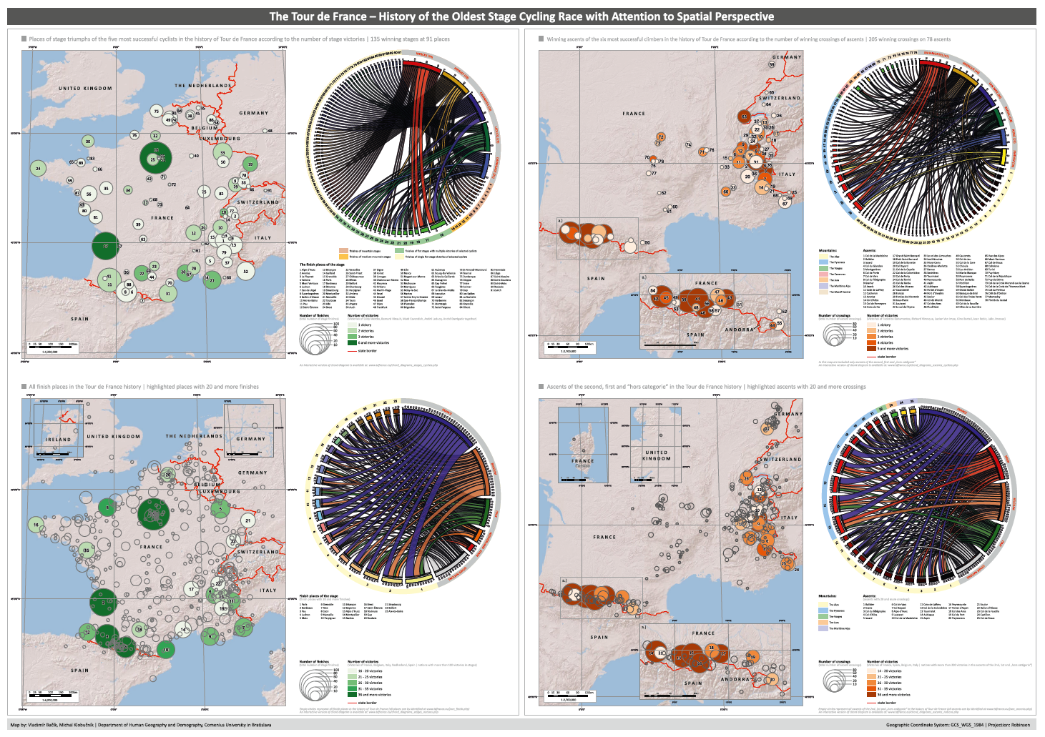Image resolution: width=1045 pixels, height=737 pixels.
Task: Click 'THE NETHERLANDS' label on stage triumphs map
Action: click(x=202, y=86)
